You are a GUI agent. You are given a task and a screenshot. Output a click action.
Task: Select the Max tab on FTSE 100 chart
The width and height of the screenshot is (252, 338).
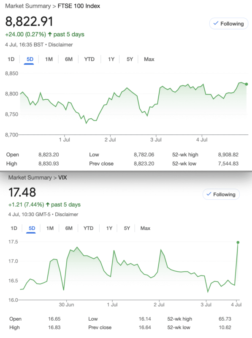(149, 59)
